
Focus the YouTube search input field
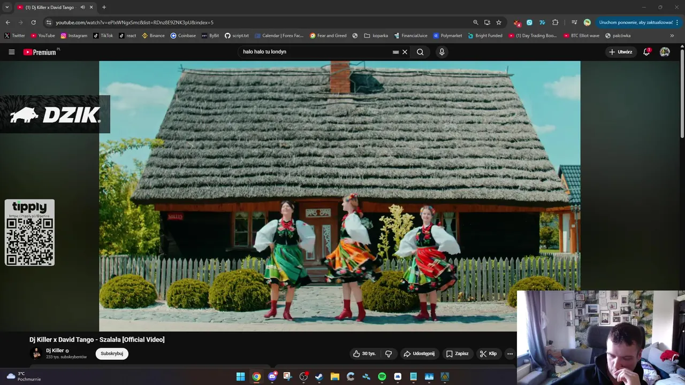tap(316, 52)
